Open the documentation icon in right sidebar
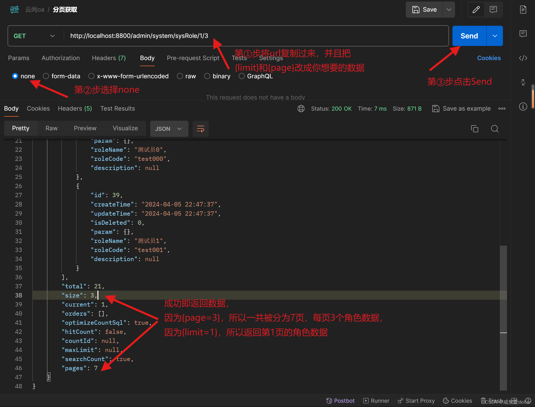The width and height of the screenshot is (535, 407). coord(523,10)
